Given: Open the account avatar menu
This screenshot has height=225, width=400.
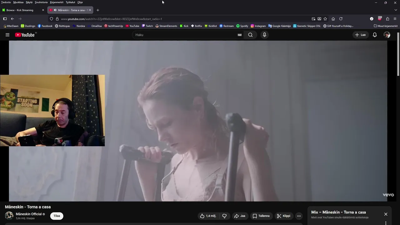Looking at the screenshot, I should click(x=387, y=35).
